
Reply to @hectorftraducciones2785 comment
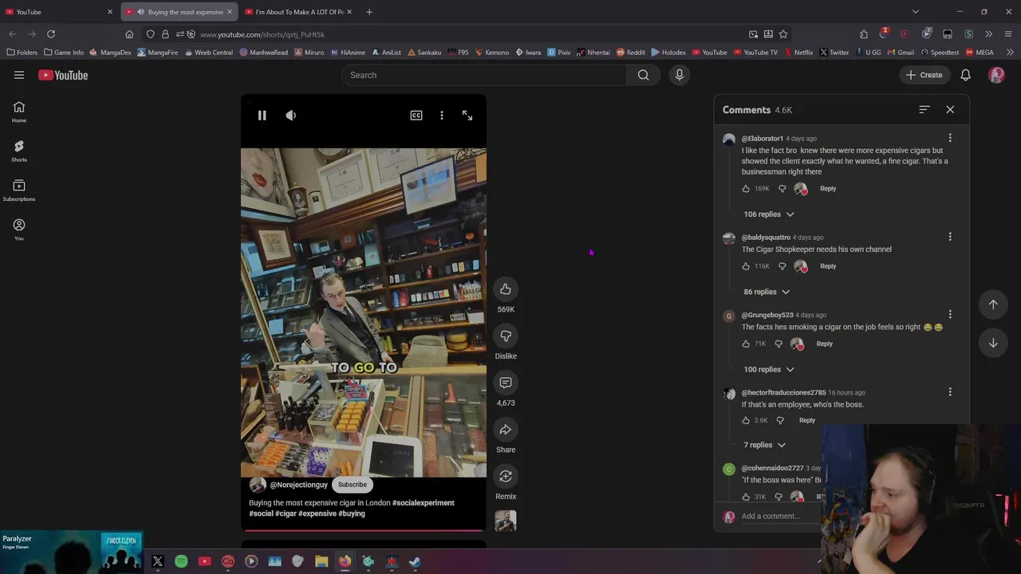(807, 420)
